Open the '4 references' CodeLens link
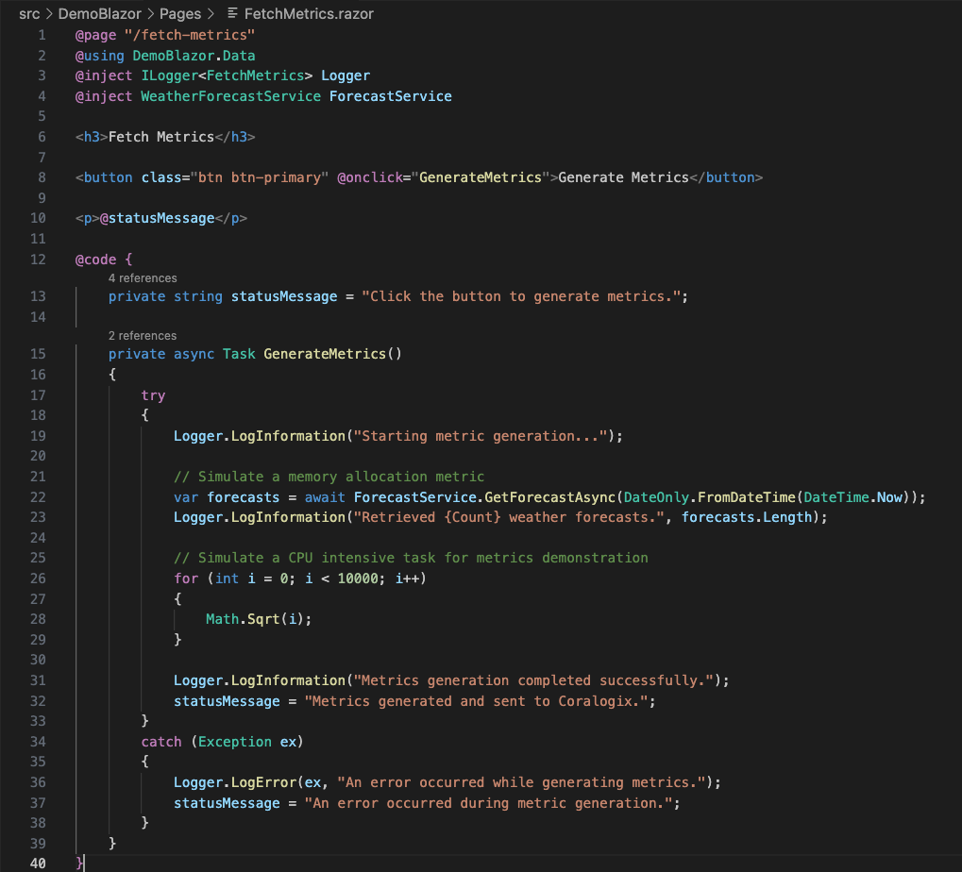 tap(143, 277)
